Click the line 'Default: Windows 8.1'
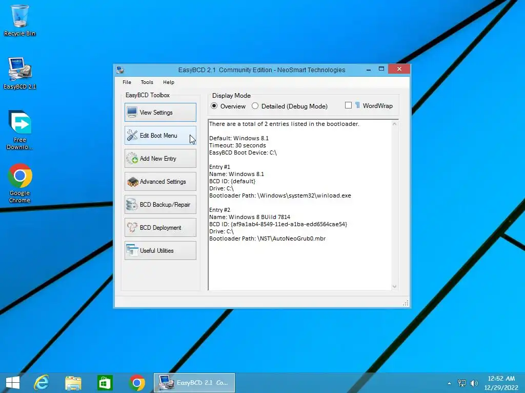525x393 pixels. [239, 138]
